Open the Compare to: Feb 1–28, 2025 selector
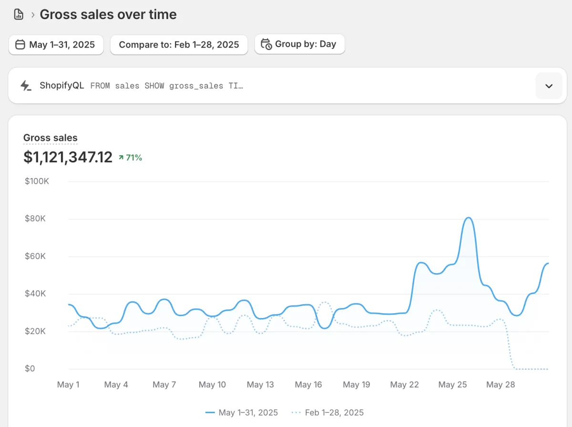572x427 pixels. 179,45
